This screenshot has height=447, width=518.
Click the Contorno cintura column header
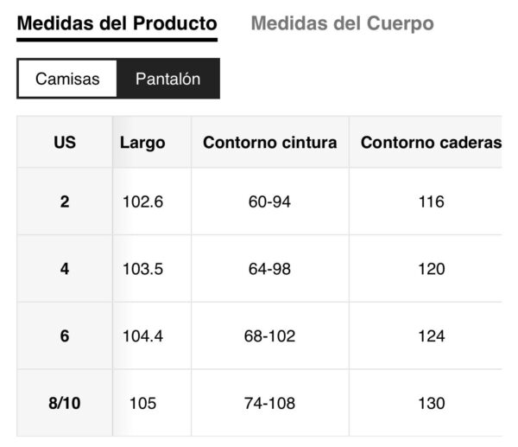point(269,143)
